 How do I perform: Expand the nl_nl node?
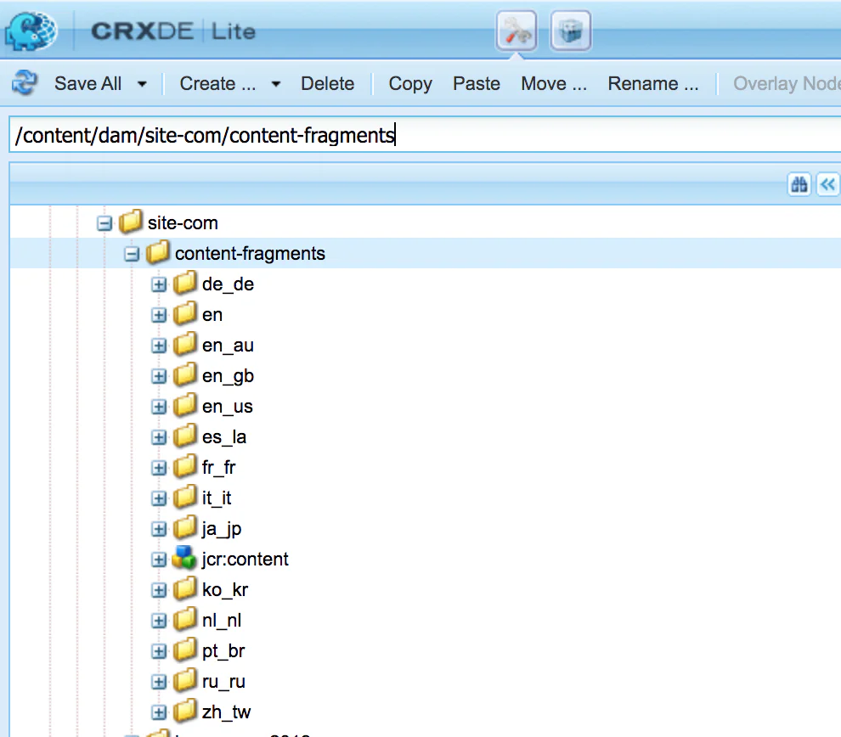[x=159, y=621]
